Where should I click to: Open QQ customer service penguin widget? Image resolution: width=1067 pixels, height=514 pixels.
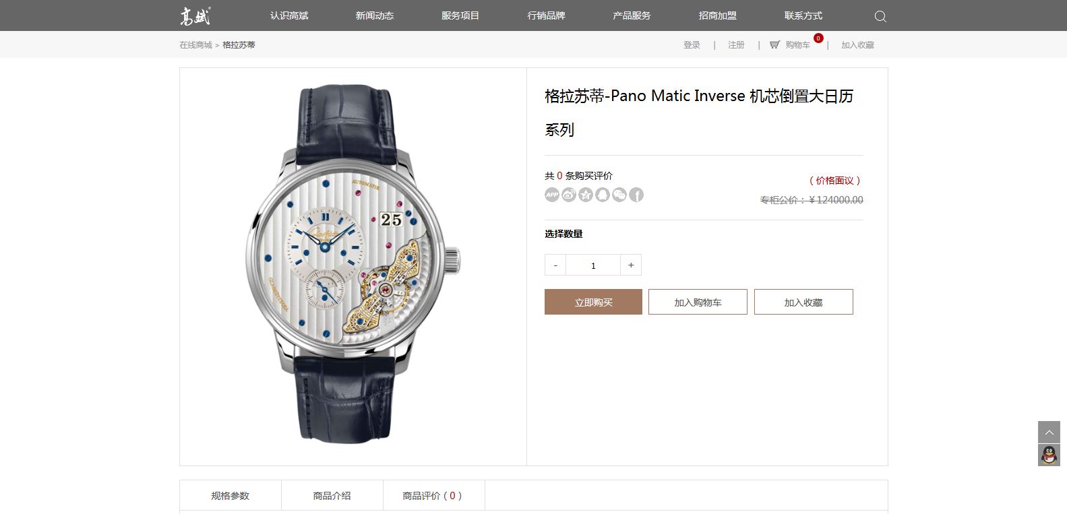pyautogui.click(x=1049, y=455)
